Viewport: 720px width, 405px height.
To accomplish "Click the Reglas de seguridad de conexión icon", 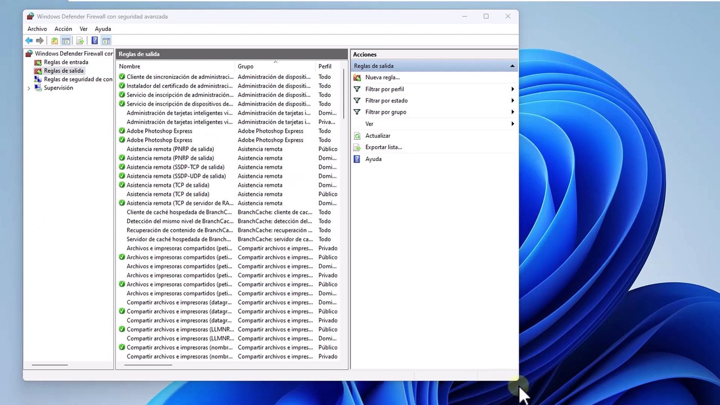I will pyautogui.click(x=38, y=79).
